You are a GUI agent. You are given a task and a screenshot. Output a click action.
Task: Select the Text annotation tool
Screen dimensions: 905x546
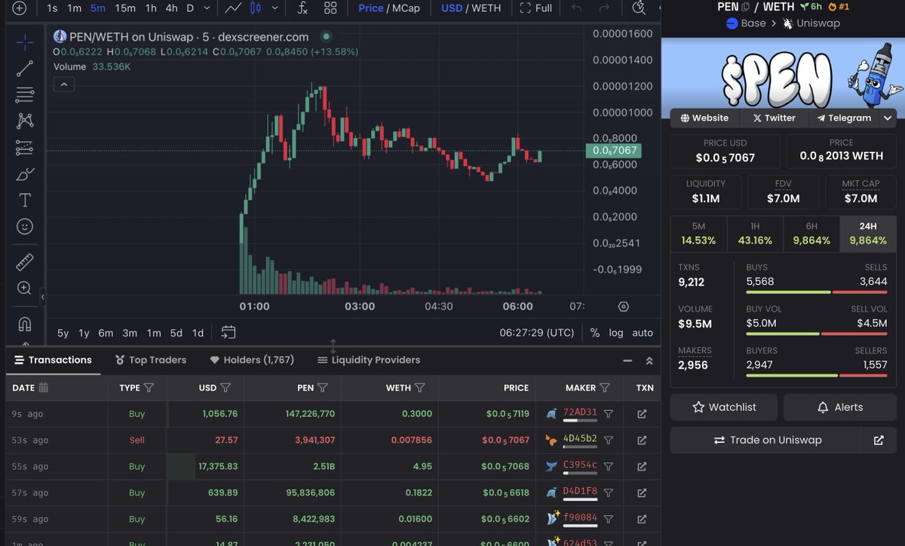point(25,201)
